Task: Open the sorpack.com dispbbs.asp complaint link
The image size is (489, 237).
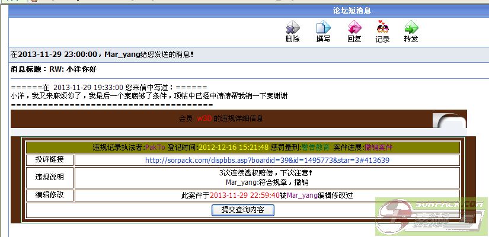Action: [267, 160]
